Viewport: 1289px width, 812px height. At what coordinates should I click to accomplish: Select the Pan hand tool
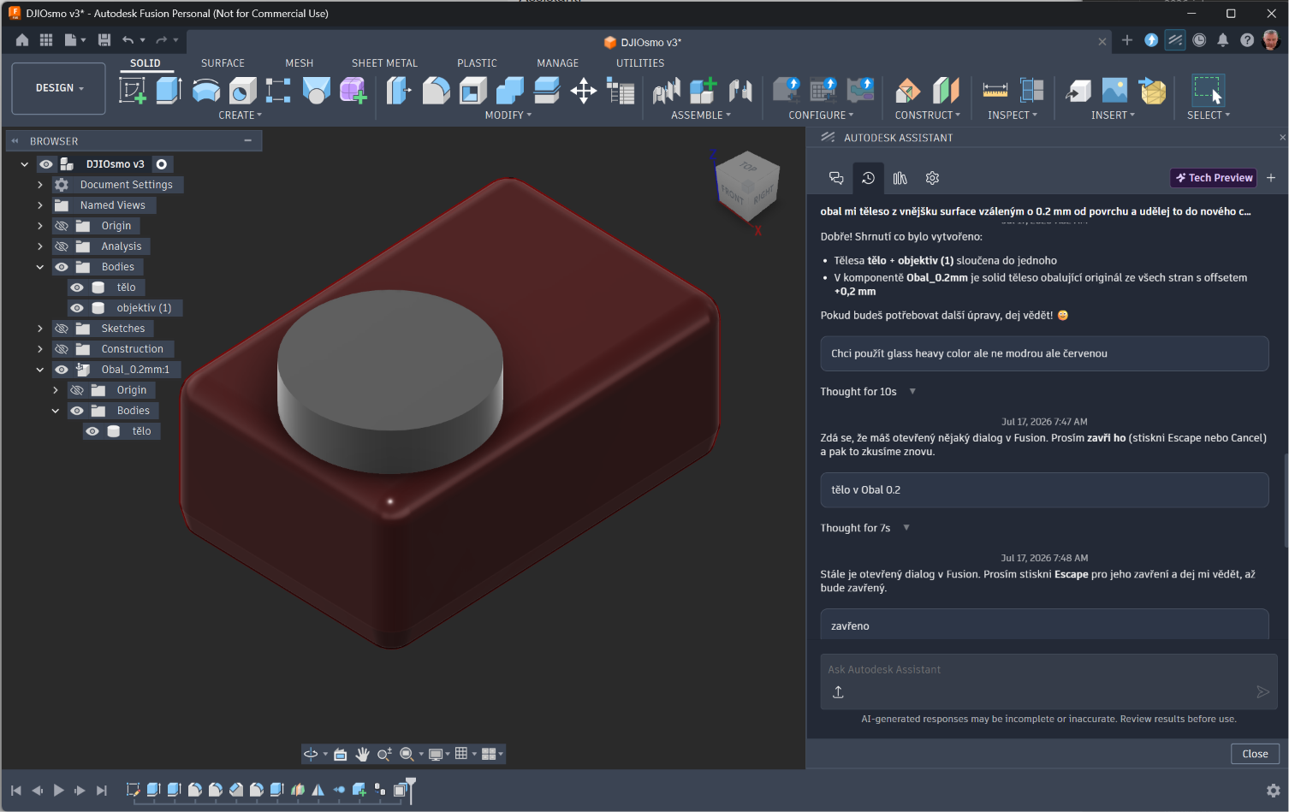(x=363, y=754)
